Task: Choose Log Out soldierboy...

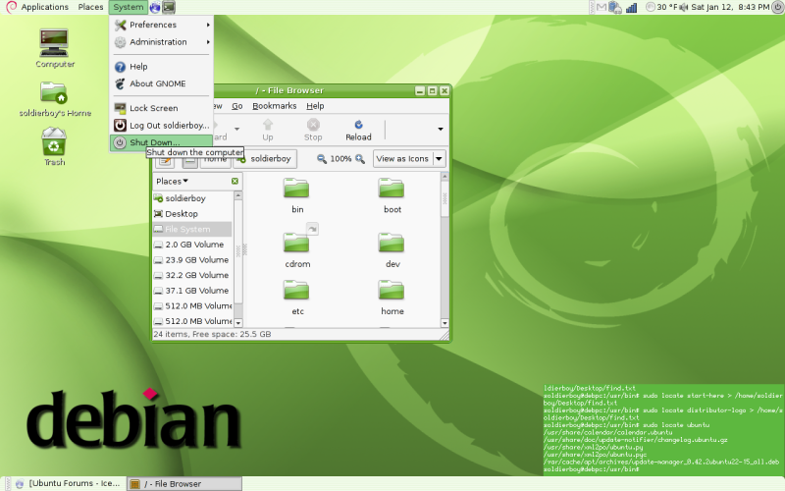Action: [x=161, y=126]
